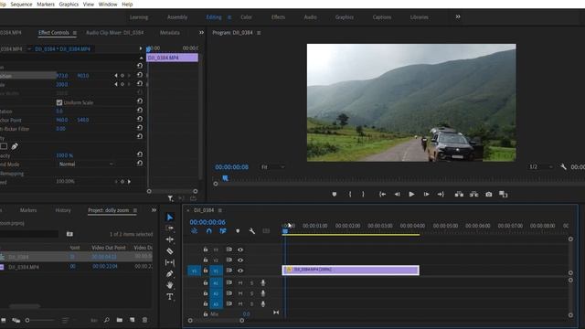Mark In point bracket
585x329 pixels.
pos(350,195)
